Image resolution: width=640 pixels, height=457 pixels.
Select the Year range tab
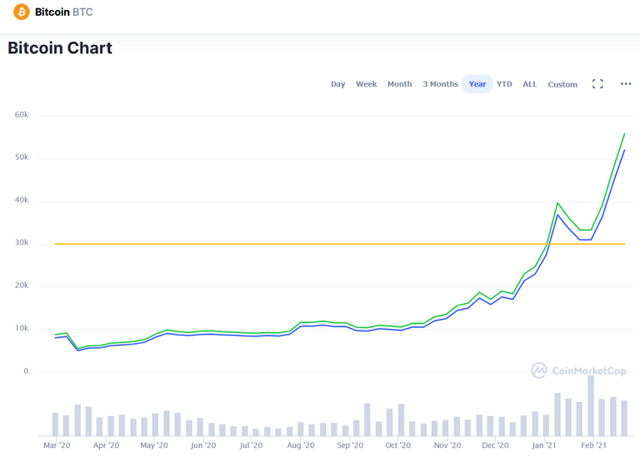pyautogui.click(x=477, y=84)
